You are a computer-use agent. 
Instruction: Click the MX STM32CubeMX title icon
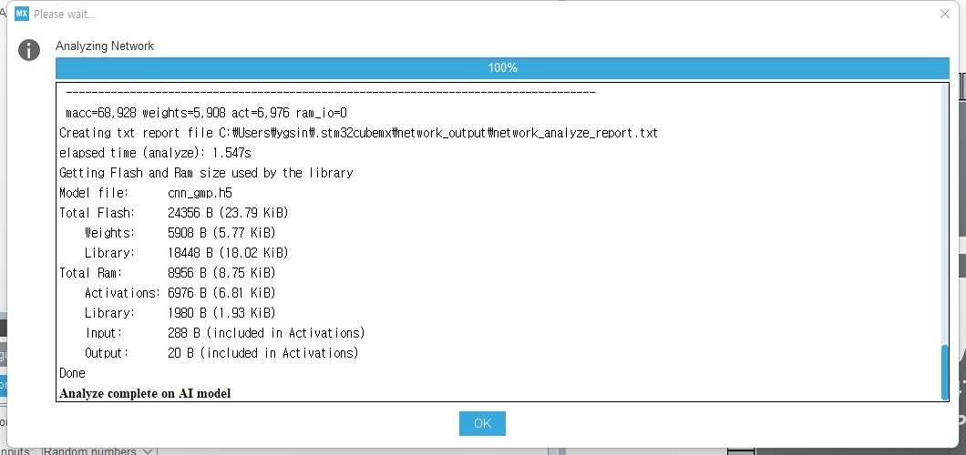(22, 14)
